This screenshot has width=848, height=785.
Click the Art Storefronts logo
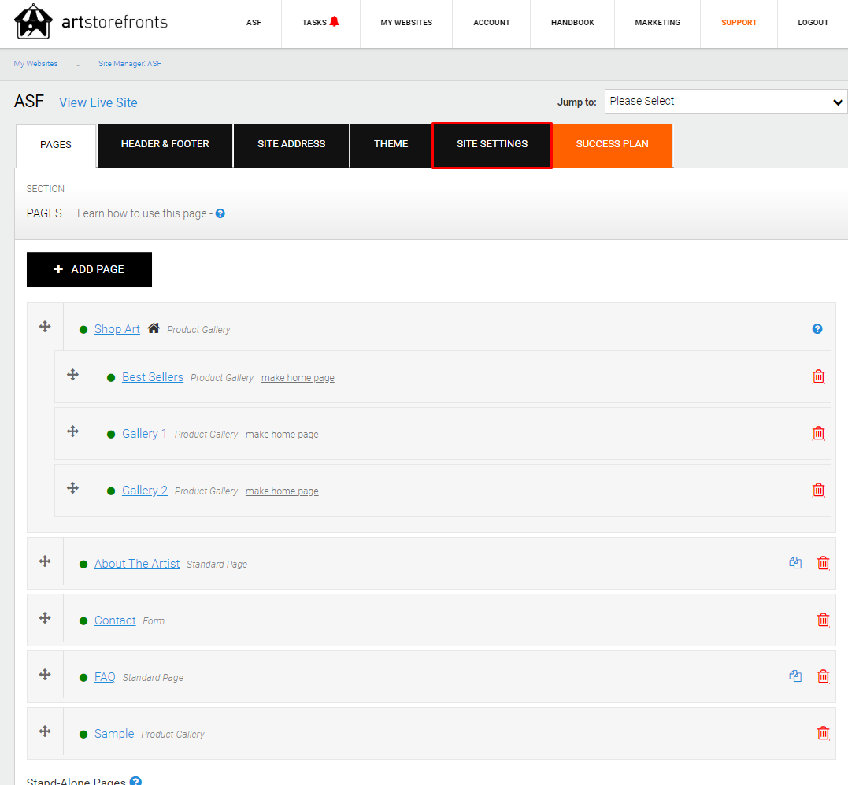pyautogui.click(x=91, y=23)
